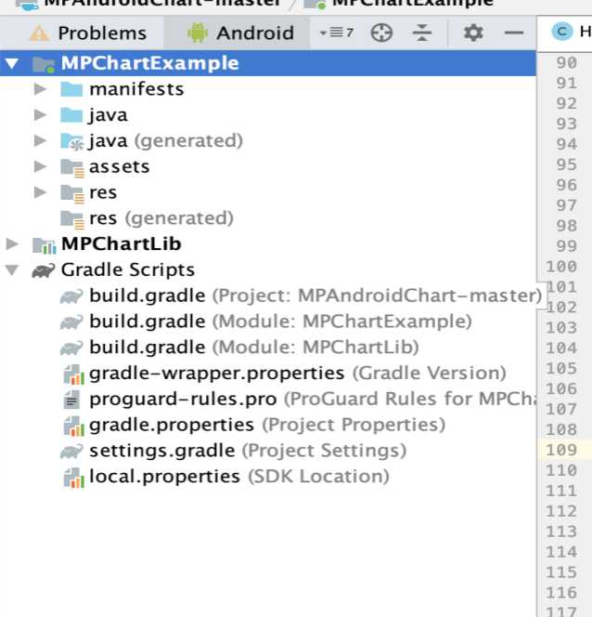Expand the MPChartLib module

tap(12, 244)
